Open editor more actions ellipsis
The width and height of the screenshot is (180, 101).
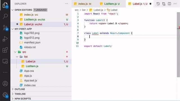175,4
